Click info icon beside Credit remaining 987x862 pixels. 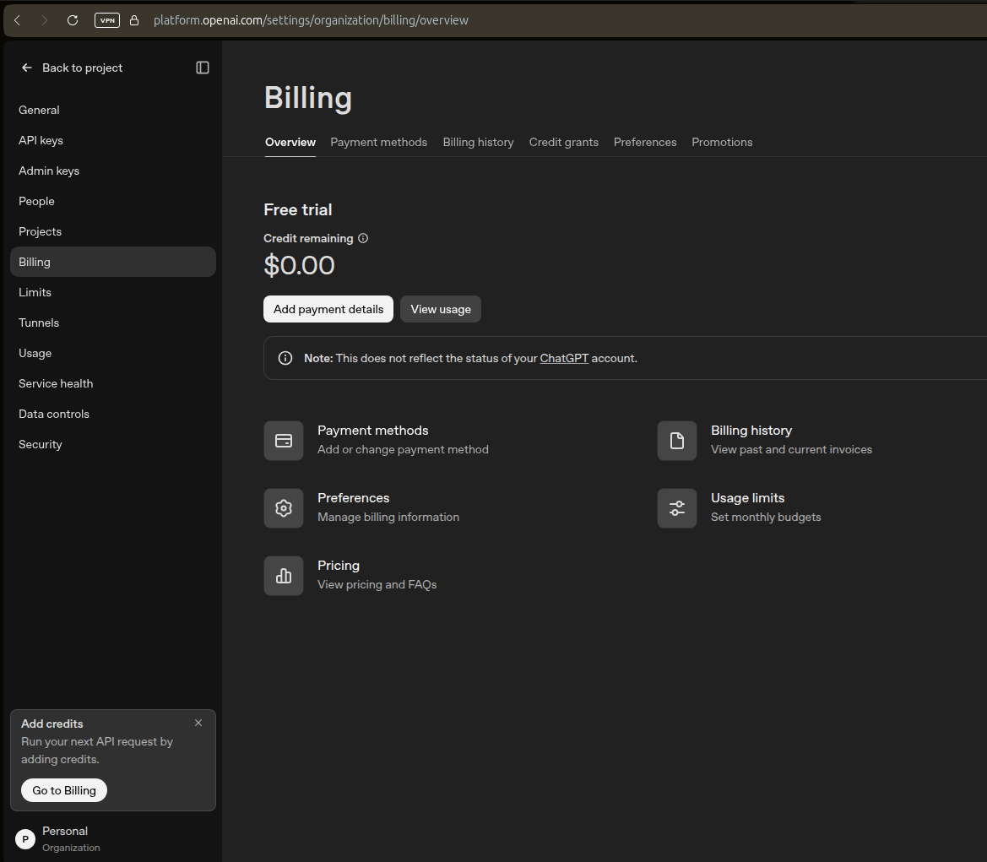point(363,238)
